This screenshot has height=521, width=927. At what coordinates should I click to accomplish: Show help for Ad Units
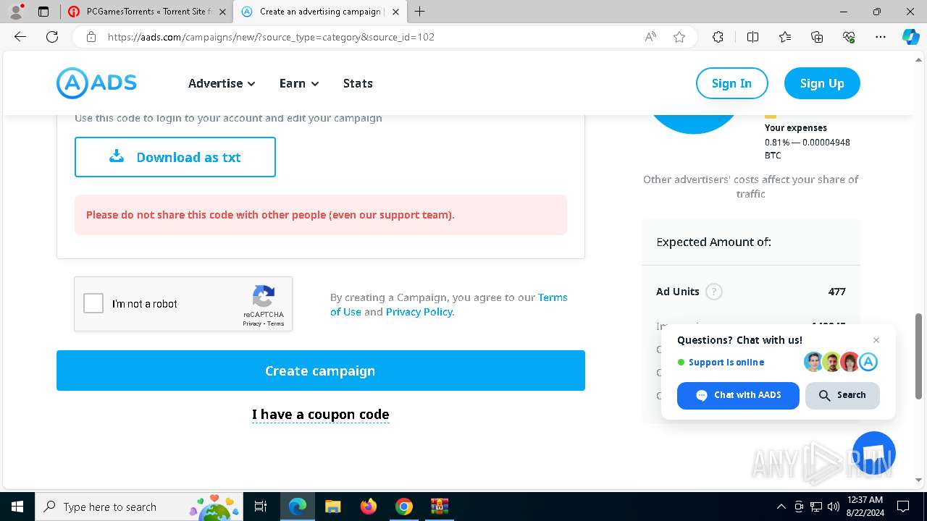click(x=714, y=292)
